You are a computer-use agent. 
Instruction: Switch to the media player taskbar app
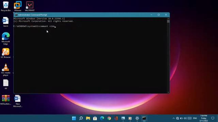click(x=130, y=118)
